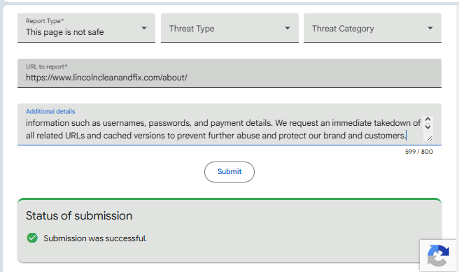The image size is (459, 272).
Task: Click the 'This page is not safe' value
Action: point(64,32)
